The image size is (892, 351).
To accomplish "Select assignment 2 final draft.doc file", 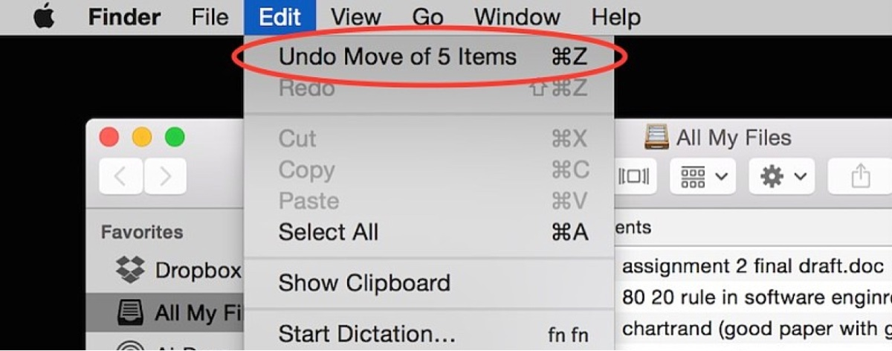I will (753, 266).
